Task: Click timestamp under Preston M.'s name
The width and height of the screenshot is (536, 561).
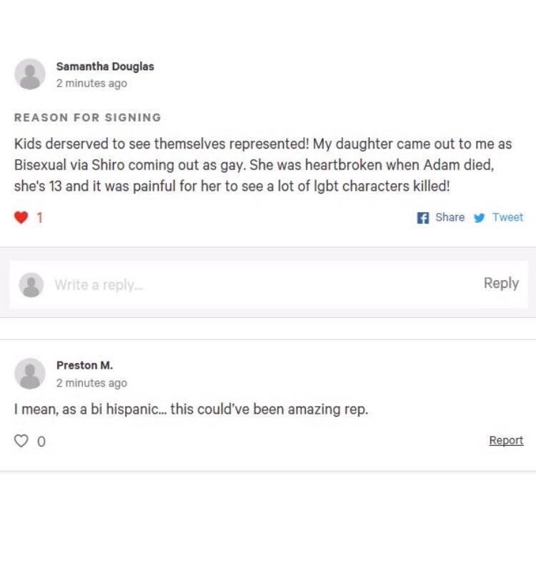Action: point(91,383)
